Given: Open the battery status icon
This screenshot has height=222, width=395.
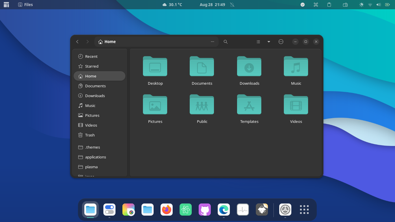Looking at the screenshot, I should click(387, 5).
